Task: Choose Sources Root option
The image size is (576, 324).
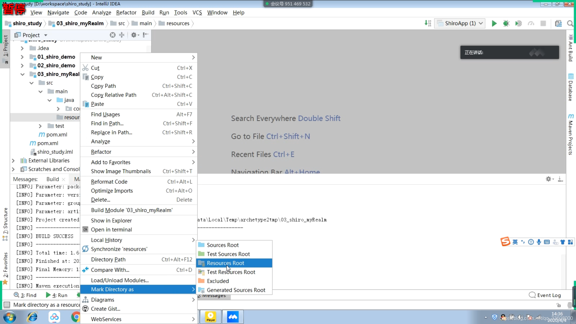Action: [x=234, y=245]
